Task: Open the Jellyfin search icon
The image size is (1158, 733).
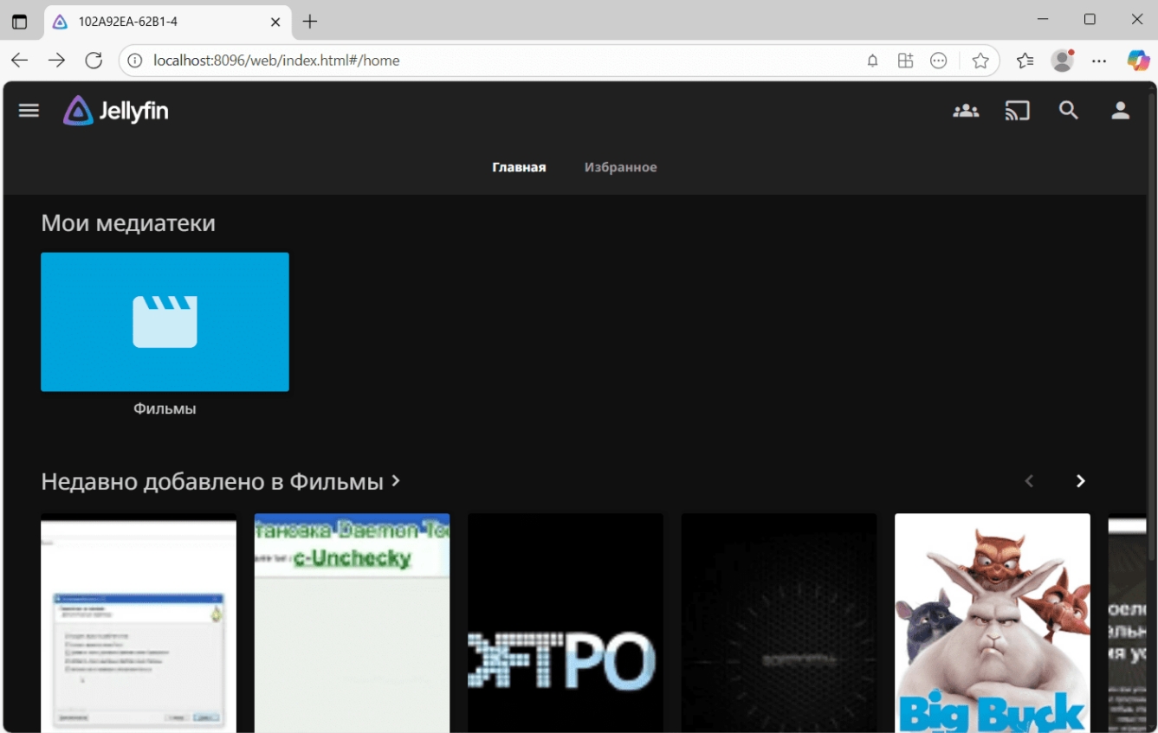Action: click(x=1069, y=111)
